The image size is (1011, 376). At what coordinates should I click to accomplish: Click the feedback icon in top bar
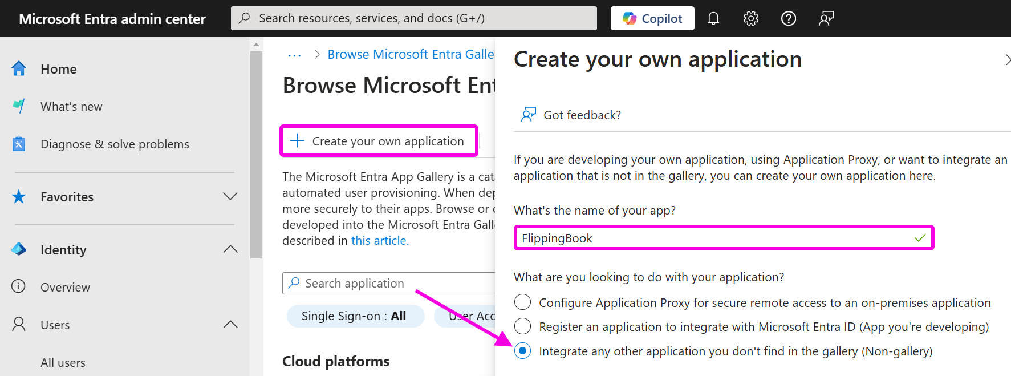pyautogui.click(x=826, y=19)
